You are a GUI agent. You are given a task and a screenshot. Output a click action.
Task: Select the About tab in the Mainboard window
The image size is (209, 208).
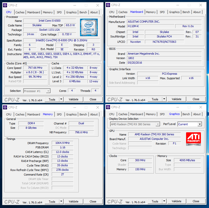coord(197,12)
